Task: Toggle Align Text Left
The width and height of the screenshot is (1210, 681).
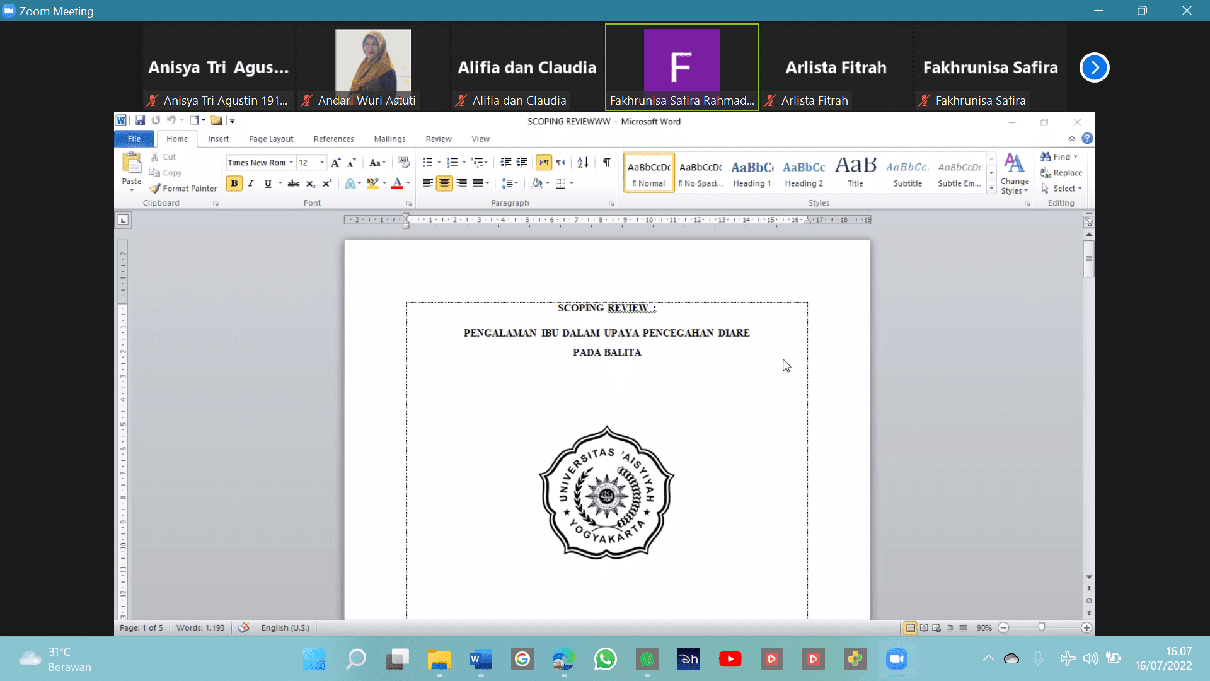Action: [427, 183]
